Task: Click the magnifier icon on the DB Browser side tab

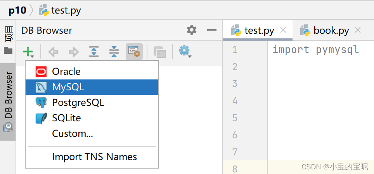Action: coord(8,127)
